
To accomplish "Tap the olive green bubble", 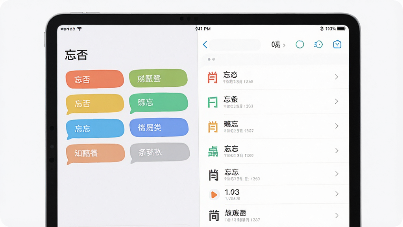I will click(158, 78).
